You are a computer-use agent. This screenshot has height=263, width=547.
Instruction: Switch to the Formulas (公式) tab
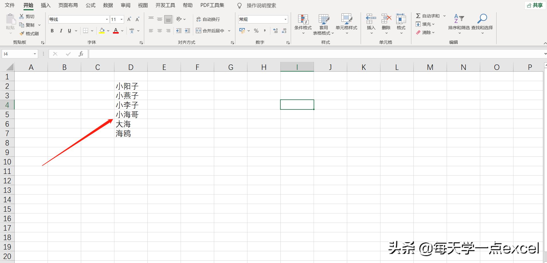[x=90, y=5]
